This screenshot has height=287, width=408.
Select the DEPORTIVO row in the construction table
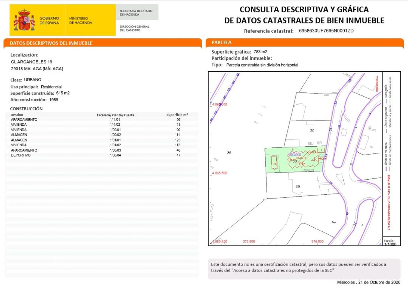[x=102, y=155]
